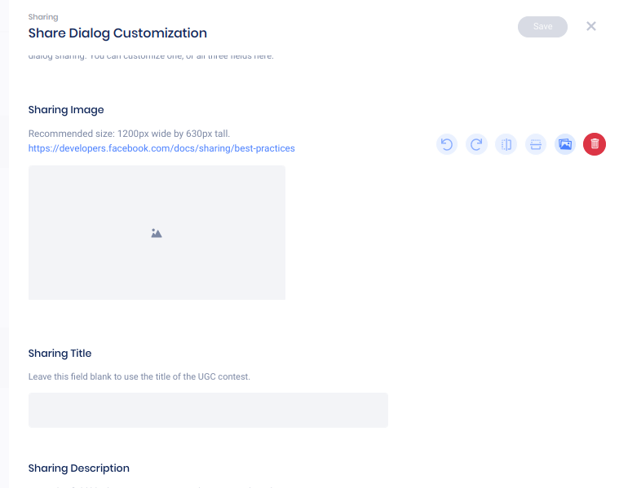Viewport: 619px width, 488px height.
Task: Close the Share Dialog Customization panel
Action: [x=591, y=26]
